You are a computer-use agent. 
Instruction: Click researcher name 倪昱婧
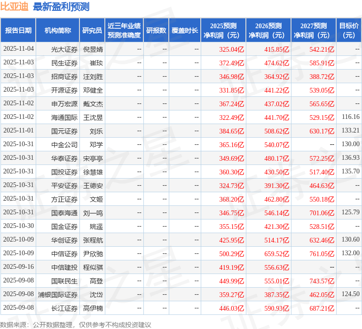pyautogui.click(x=93, y=49)
